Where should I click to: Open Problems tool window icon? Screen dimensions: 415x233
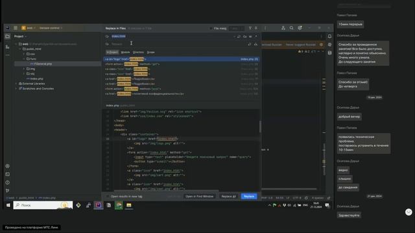point(7,183)
